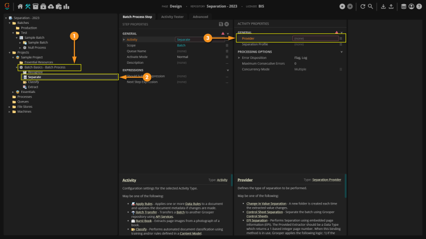
Task: Cancel changes with the X icon
Action: pyautogui.click(x=227, y=24)
